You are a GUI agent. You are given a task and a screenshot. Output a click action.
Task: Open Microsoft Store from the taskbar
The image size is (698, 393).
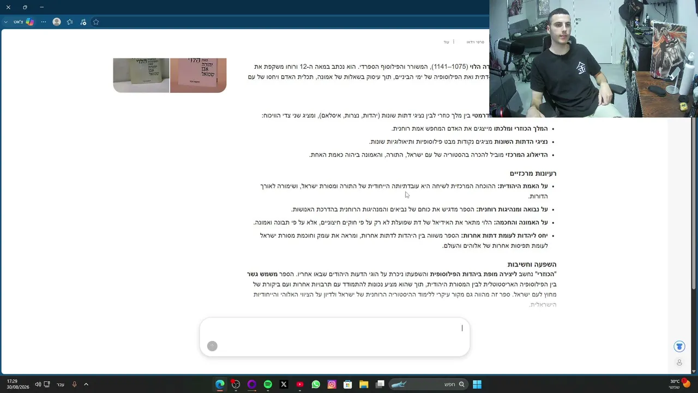click(347, 384)
